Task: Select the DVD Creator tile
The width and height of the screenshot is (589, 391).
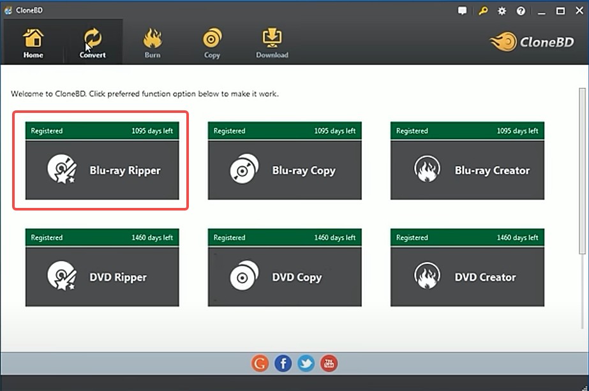Action: [467, 276]
